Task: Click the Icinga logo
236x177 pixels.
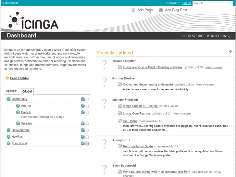Action: click(33, 21)
